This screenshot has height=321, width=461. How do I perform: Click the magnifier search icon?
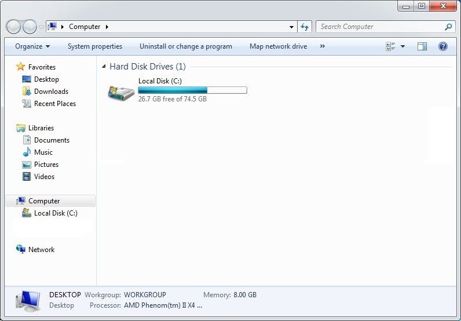point(448,27)
